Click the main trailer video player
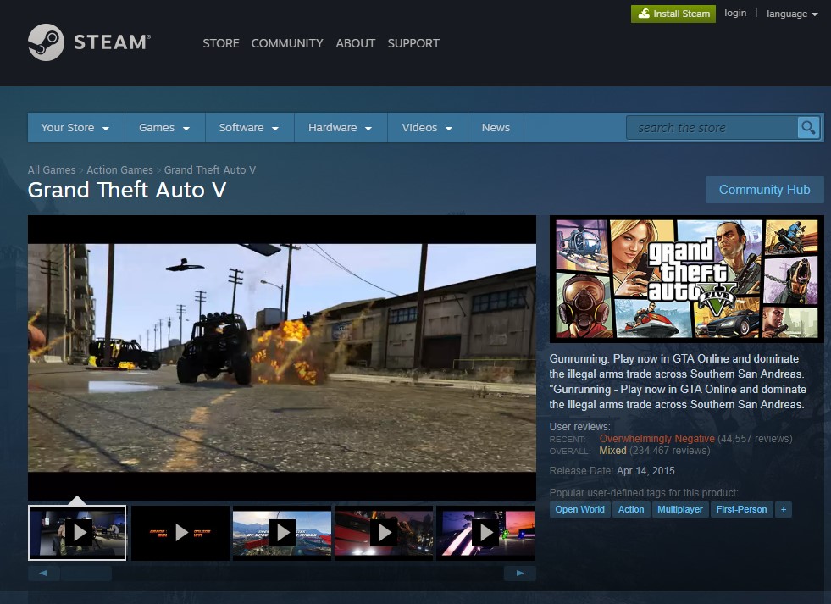 pos(282,357)
